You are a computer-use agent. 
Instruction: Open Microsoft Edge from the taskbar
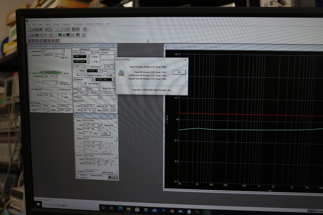pyautogui.click(x=120, y=208)
